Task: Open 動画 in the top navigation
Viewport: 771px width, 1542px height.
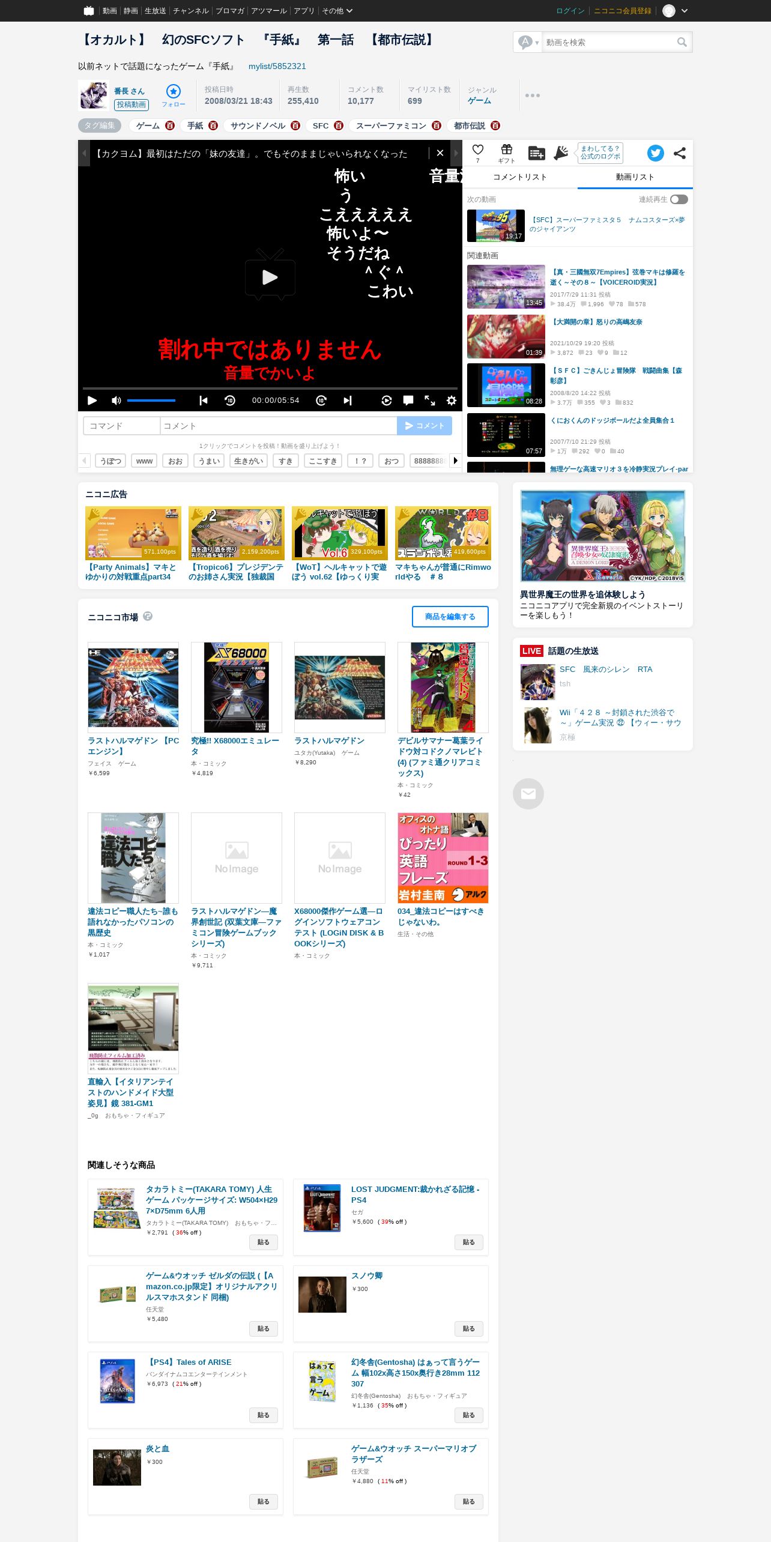Action: point(110,11)
